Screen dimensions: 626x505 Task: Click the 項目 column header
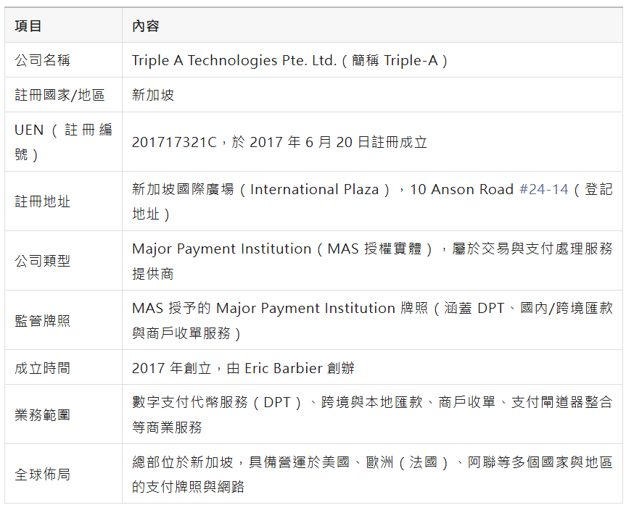[x=28, y=26]
